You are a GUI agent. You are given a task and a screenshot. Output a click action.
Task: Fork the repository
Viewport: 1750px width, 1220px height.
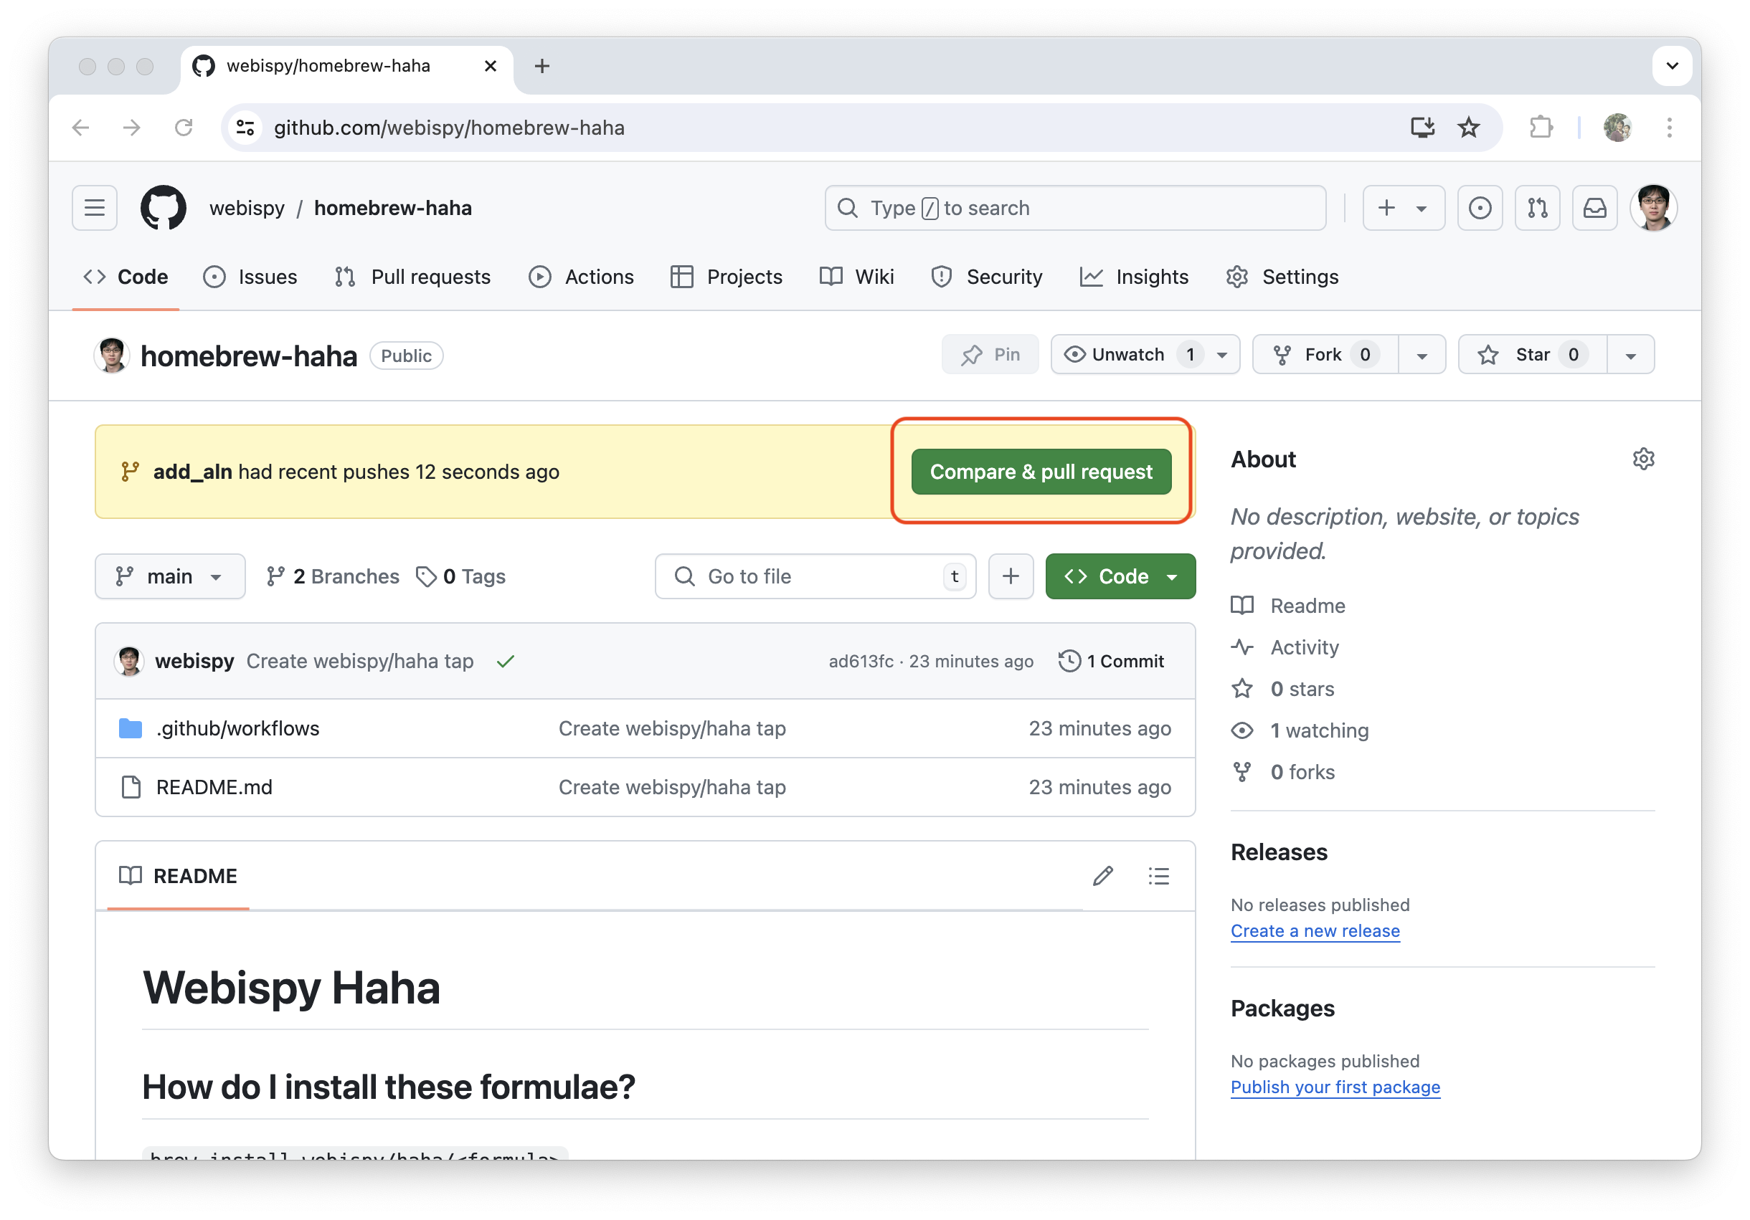pyautogui.click(x=1325, y=354)
